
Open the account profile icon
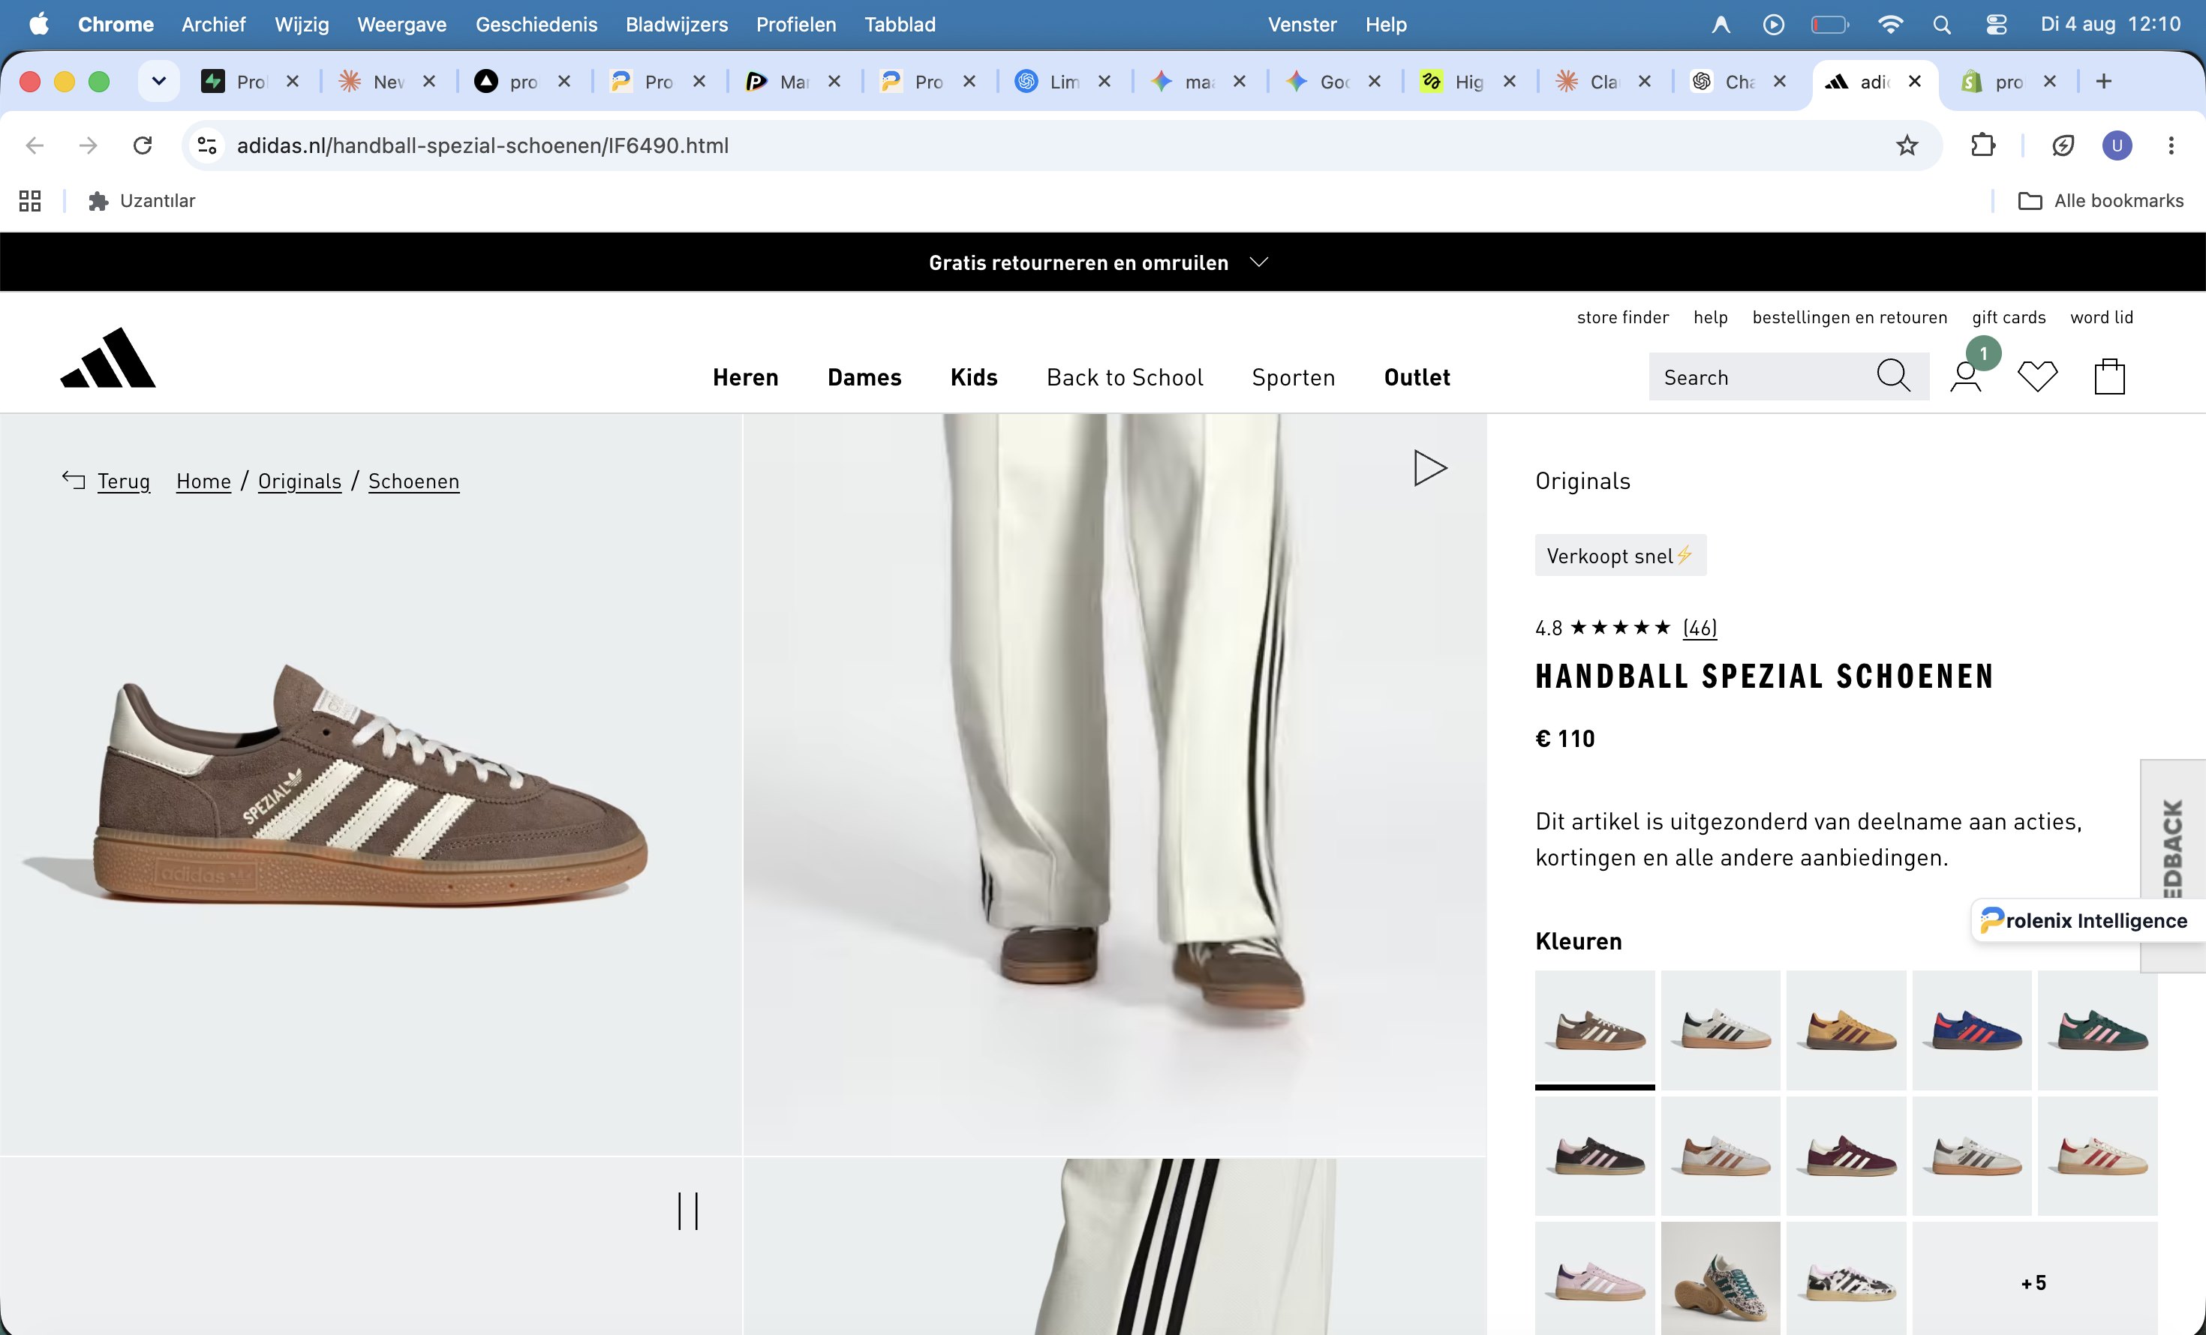(1965, 376)
